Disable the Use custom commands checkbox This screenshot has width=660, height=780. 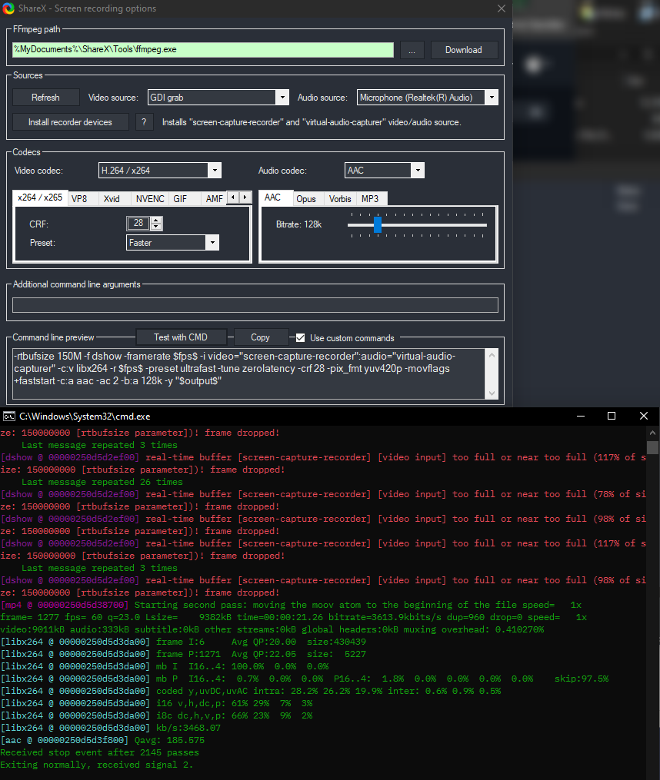[300, 337]
